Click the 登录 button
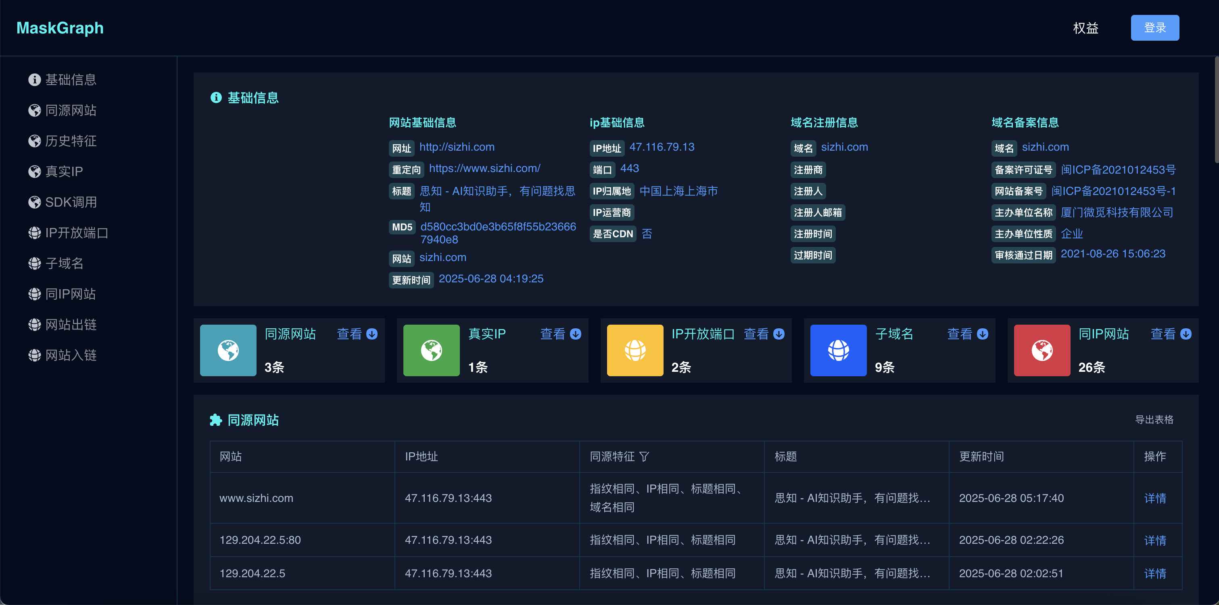The height and width of the screenshot is (605, 1219). tap(1154, 27)
